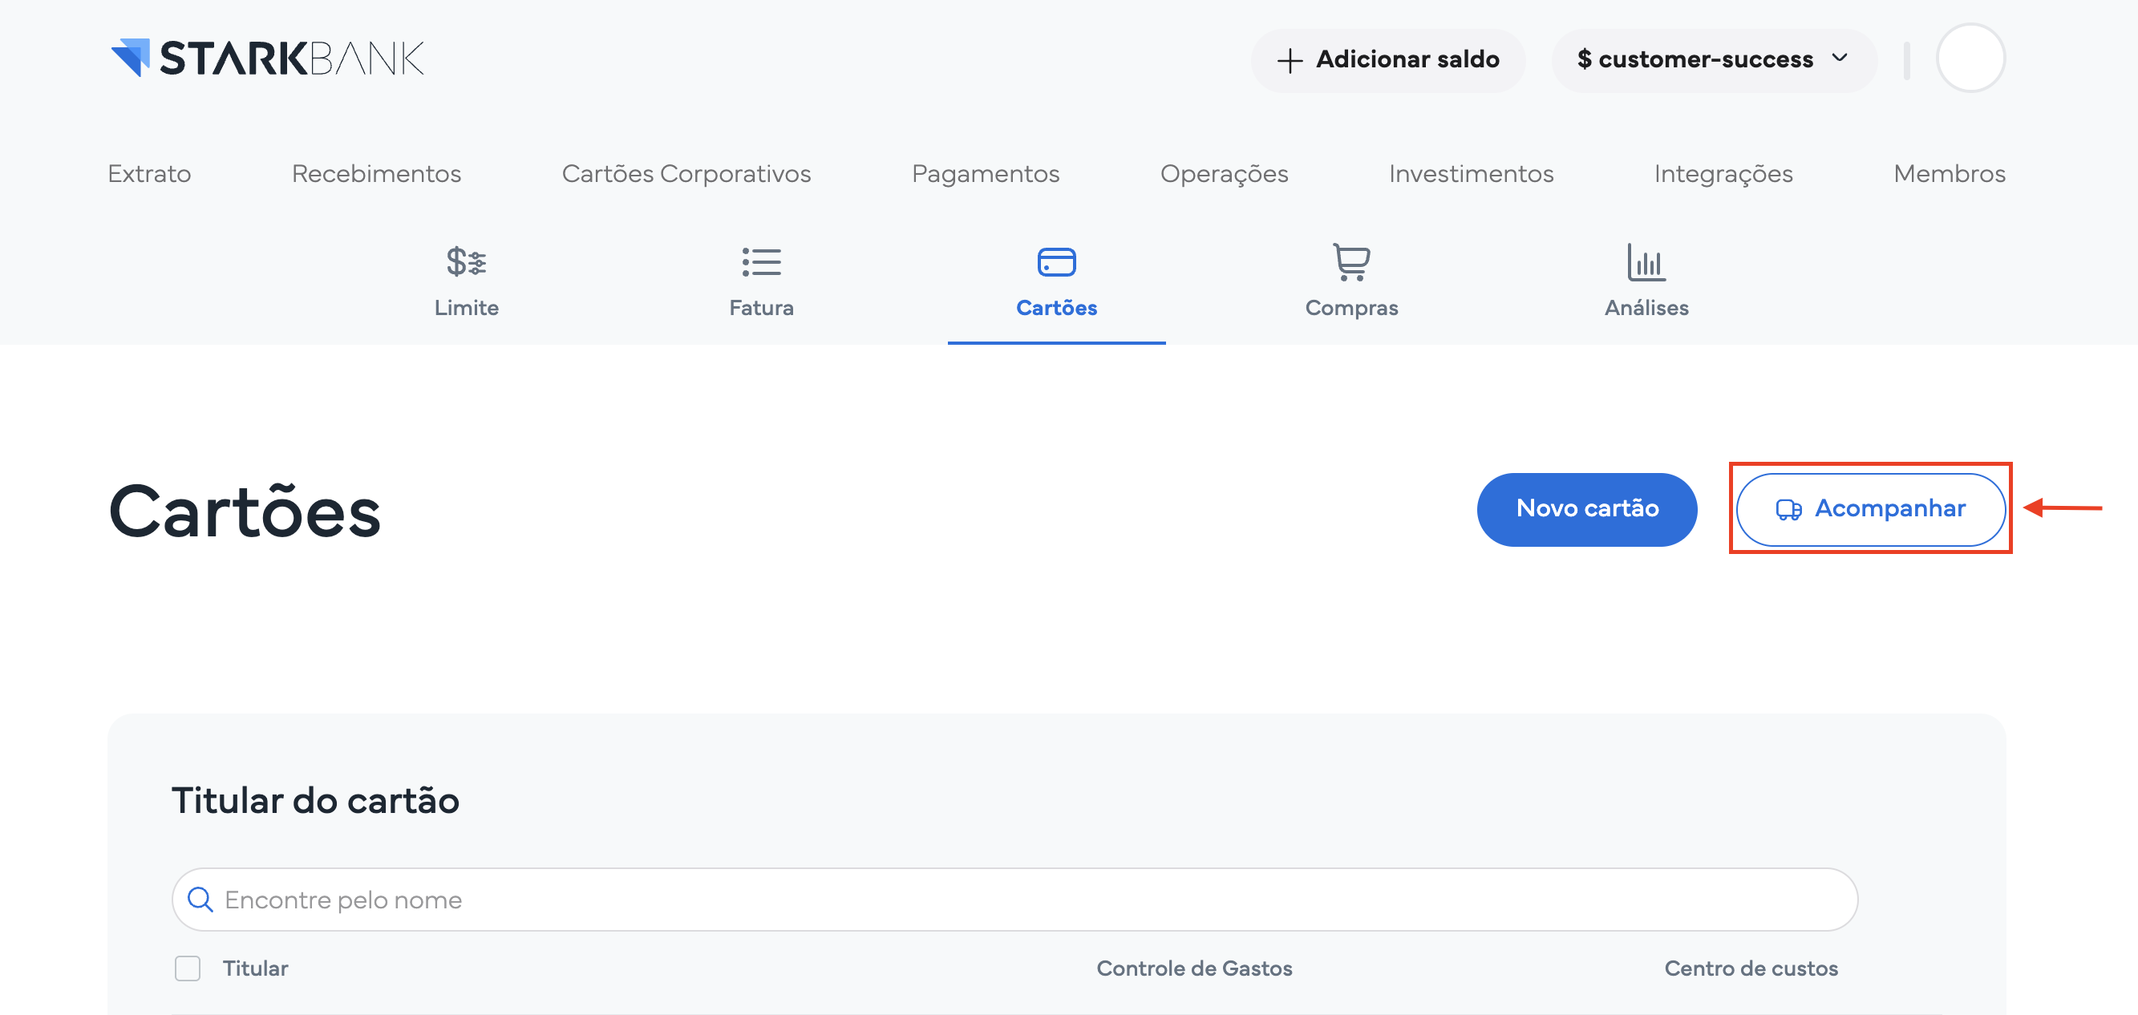Viewport: 2138px width, 1015px height.
Task: Click the Titular do cartão heading
Action: pyautogui.click(x=315, y=800)
